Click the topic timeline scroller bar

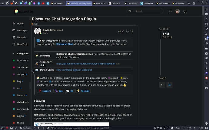[x=161, y=54]
